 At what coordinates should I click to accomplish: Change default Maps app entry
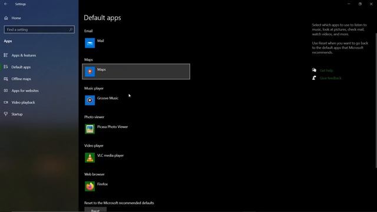136,72
